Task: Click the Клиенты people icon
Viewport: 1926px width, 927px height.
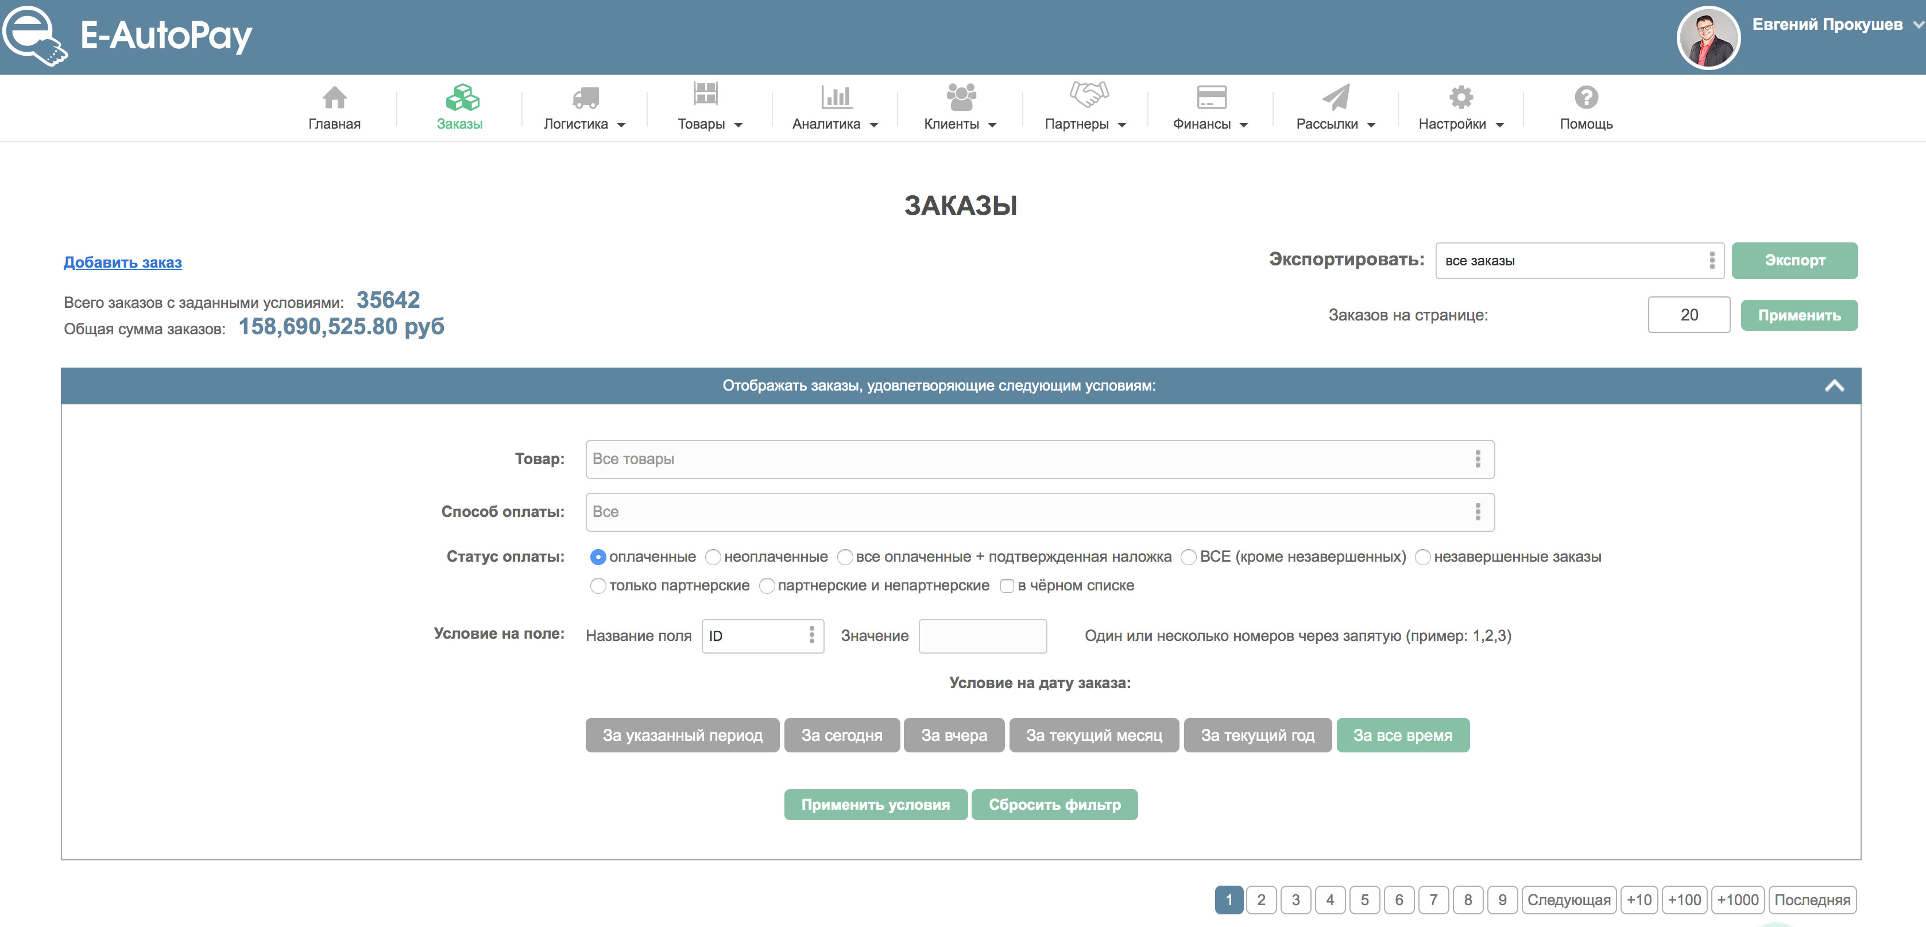Action: (961, 96)
